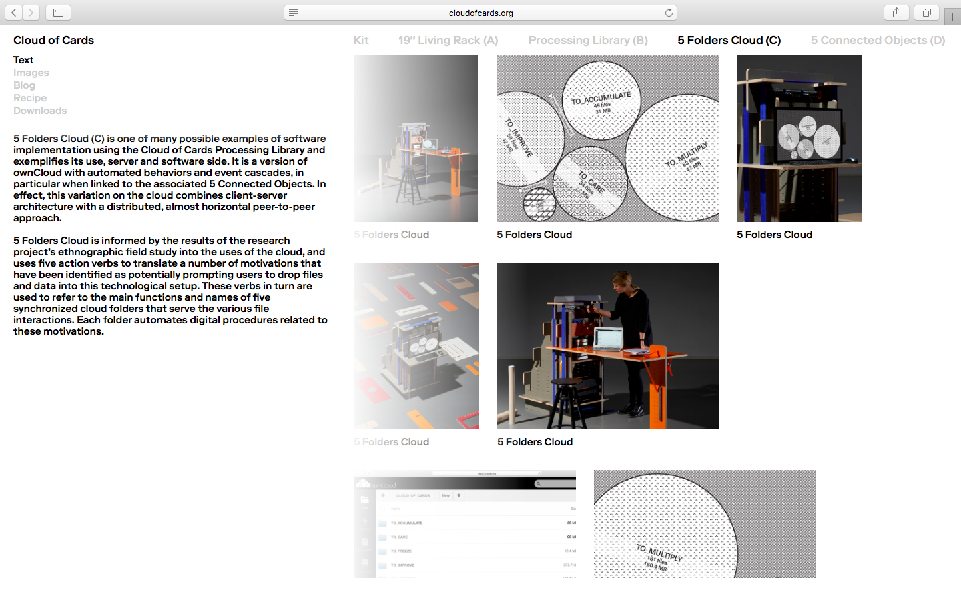Select the Processing Library (B) tab
Screen dimensions: 961x600
pos(588,40)
